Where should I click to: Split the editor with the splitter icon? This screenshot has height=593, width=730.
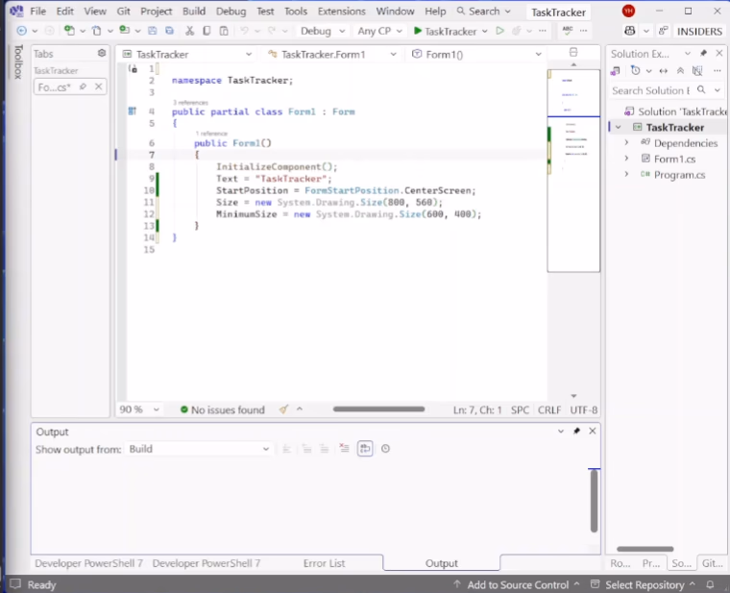pos(573,54)
